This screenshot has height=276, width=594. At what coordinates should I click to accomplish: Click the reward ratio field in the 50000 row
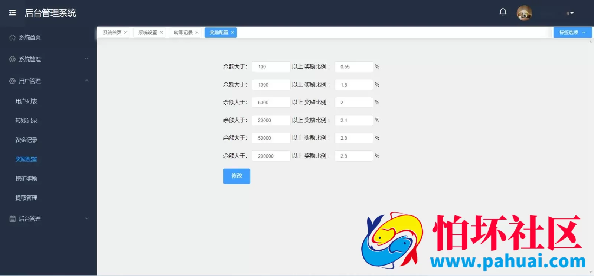point(353,138)
